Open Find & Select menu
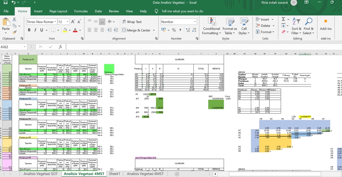Screen dimensions: 342x177 tap(309, 26)
